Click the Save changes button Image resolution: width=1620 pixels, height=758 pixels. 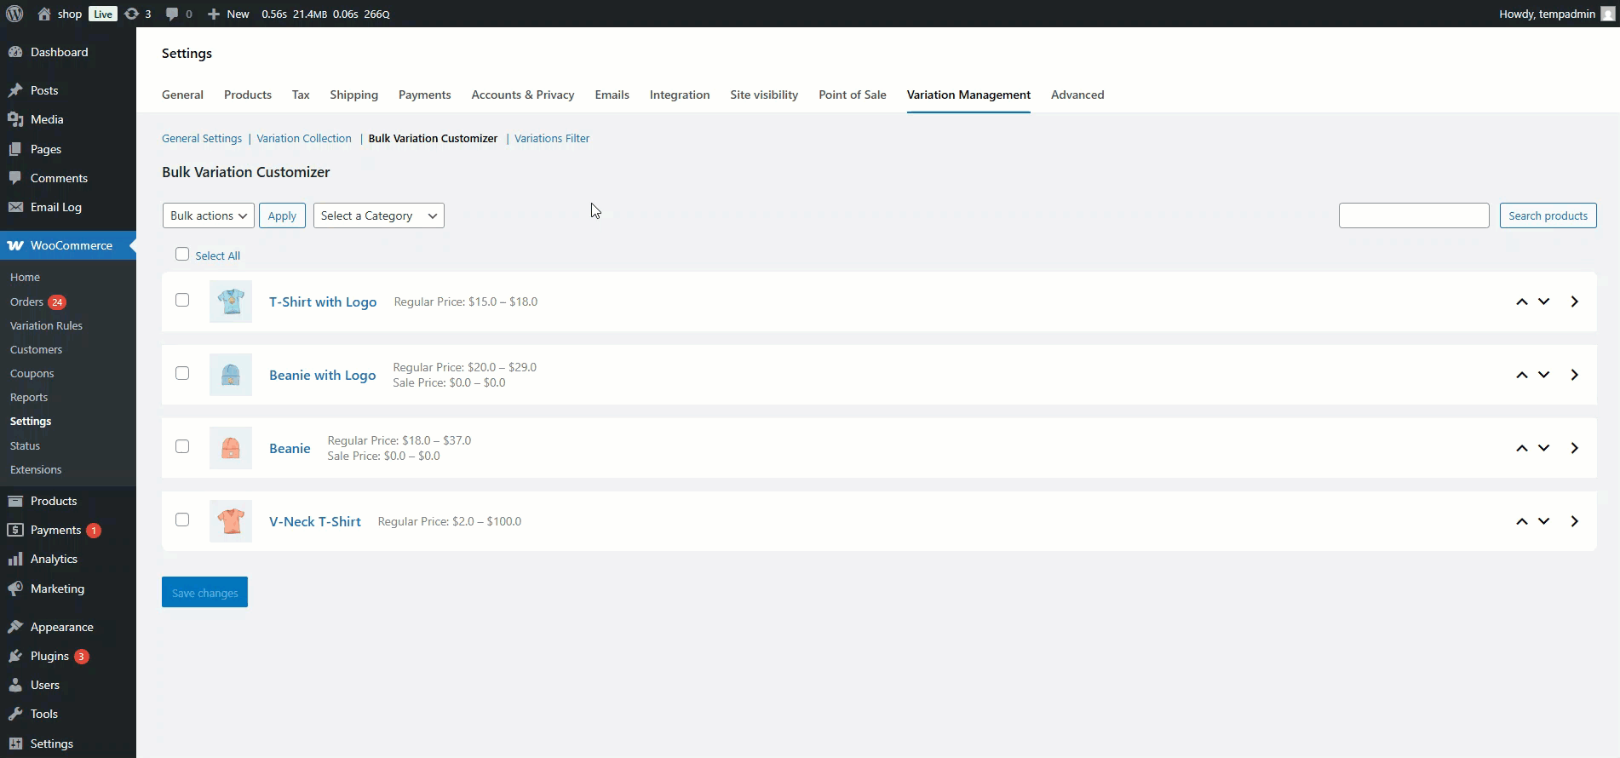tap(204, 592)
